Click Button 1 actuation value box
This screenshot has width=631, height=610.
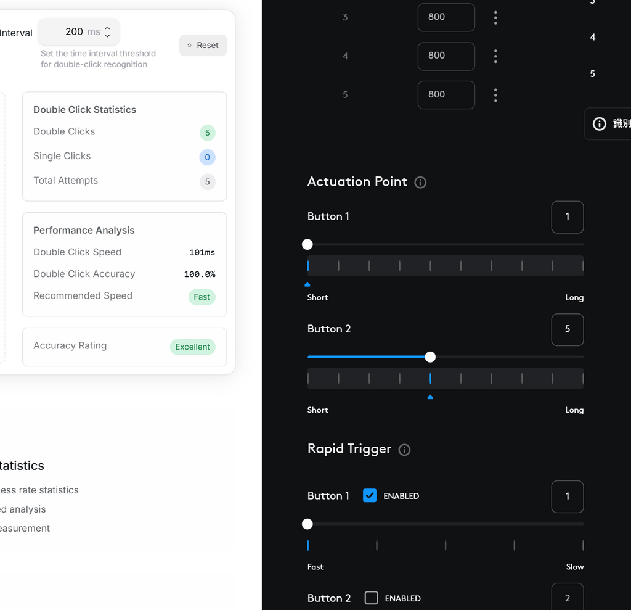(x=567, y=217)
